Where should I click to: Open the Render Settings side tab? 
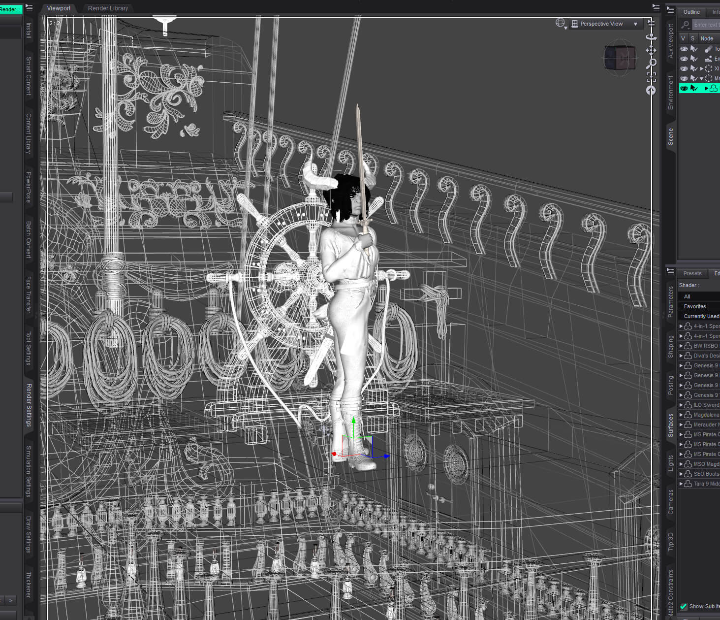tap(29, 405)
